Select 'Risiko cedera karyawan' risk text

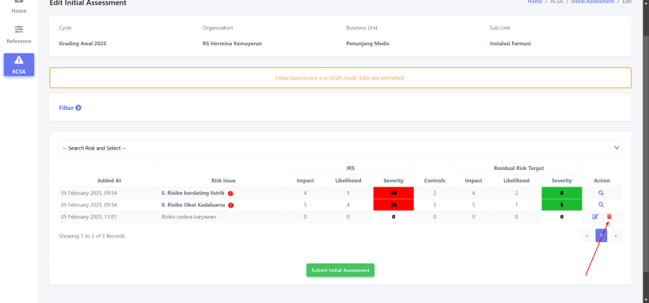[188, 217]
